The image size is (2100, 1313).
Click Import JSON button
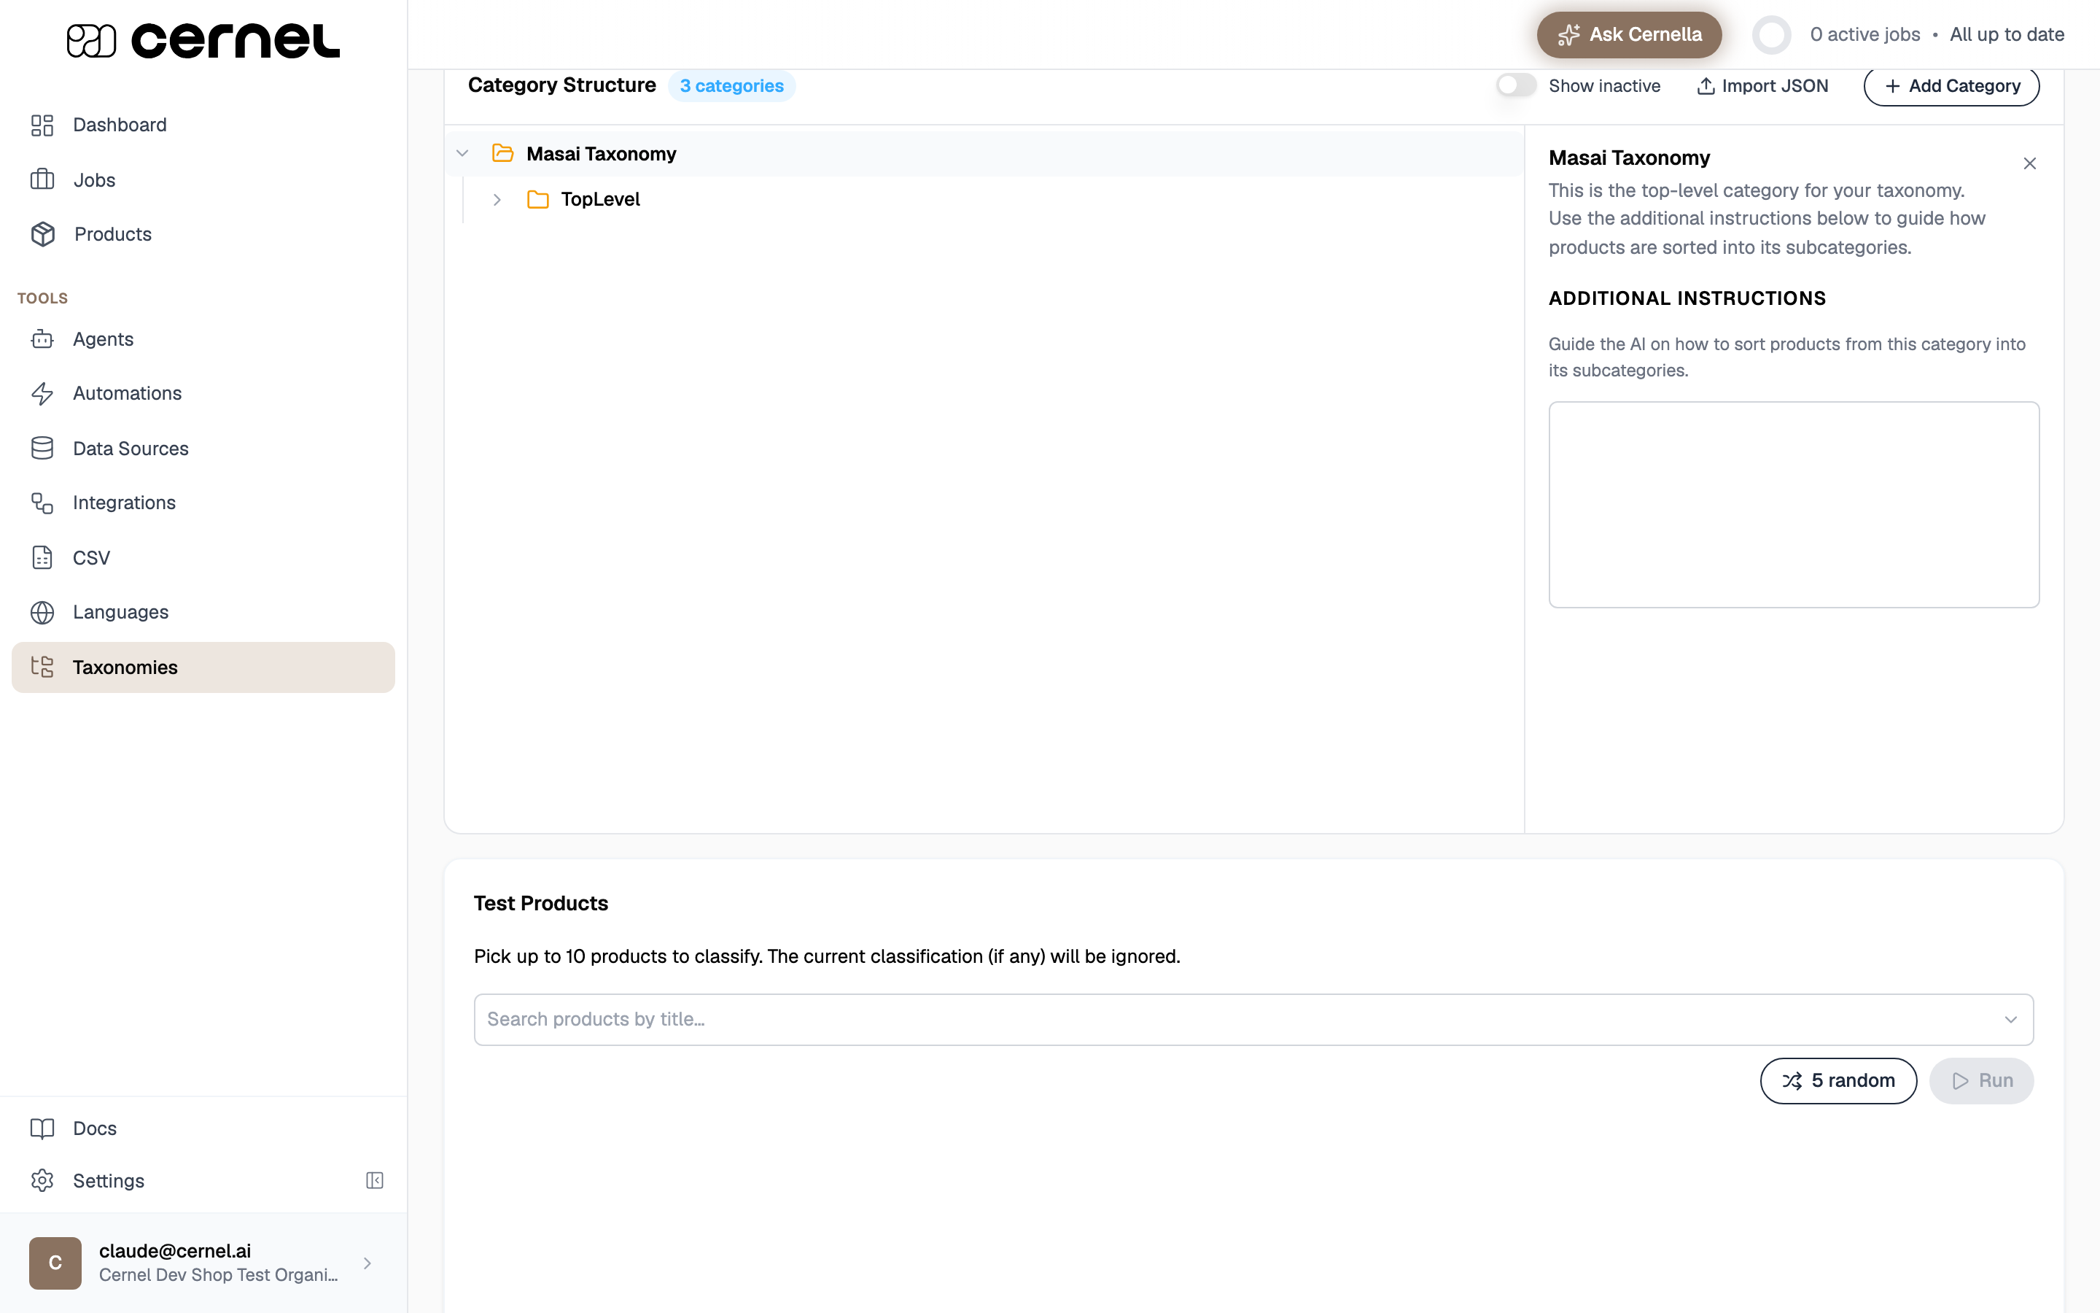coord(1762,86)
